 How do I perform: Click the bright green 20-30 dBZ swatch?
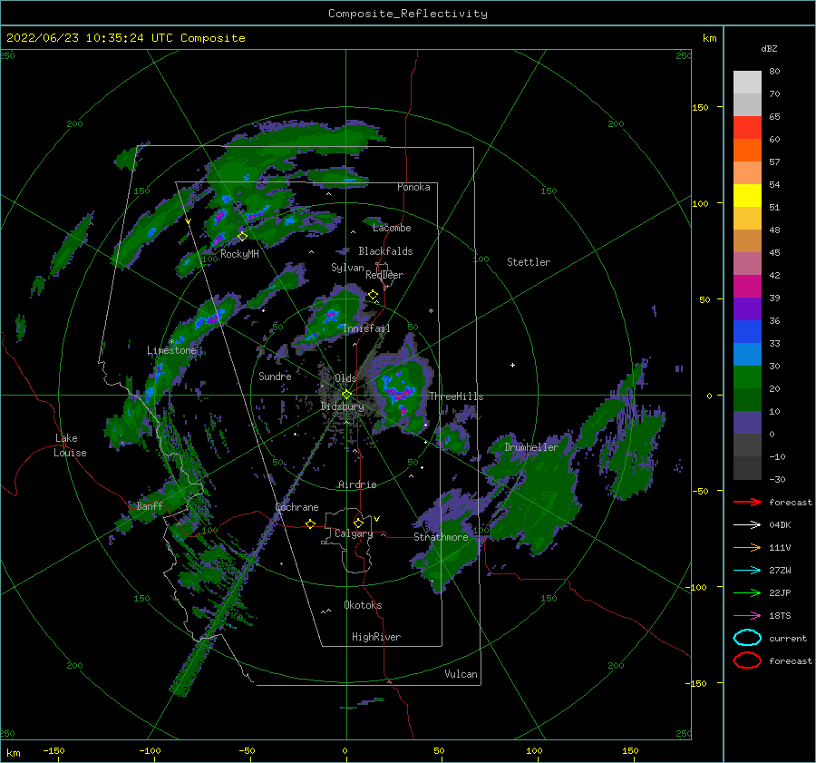tap(747, 377)
